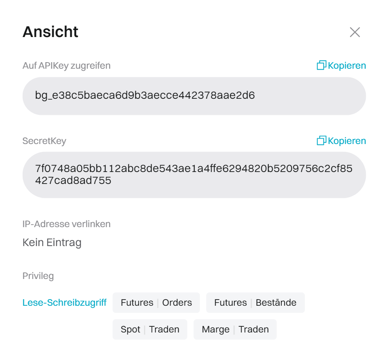Click the API key text starting with bg_e38c
The image size is (388, 344).
(145, 96)
